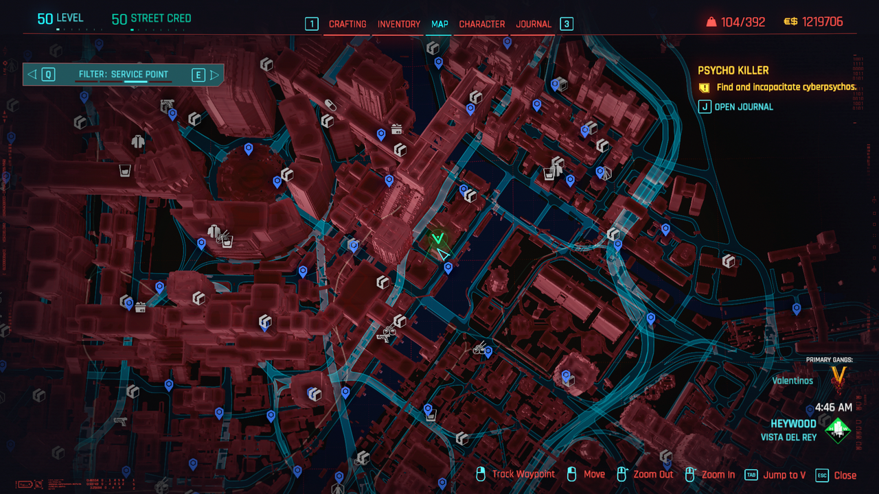Screen dimensions: 879x494
Task: Go to the Journal tab
Action: click(533, 24)
